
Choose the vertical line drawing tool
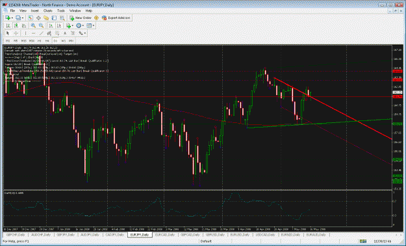(25, 33)
